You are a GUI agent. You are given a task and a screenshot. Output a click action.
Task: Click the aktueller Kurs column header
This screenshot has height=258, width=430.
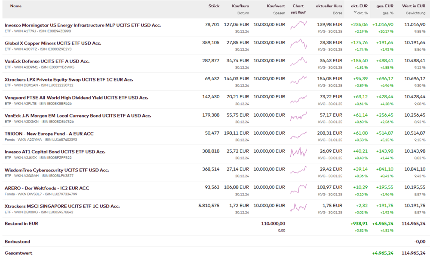(329, 6)
